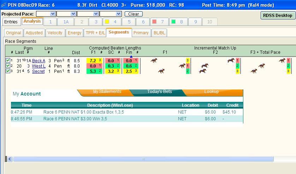
Task: Click the scrollbar left arrow
Action: (10, 159)
